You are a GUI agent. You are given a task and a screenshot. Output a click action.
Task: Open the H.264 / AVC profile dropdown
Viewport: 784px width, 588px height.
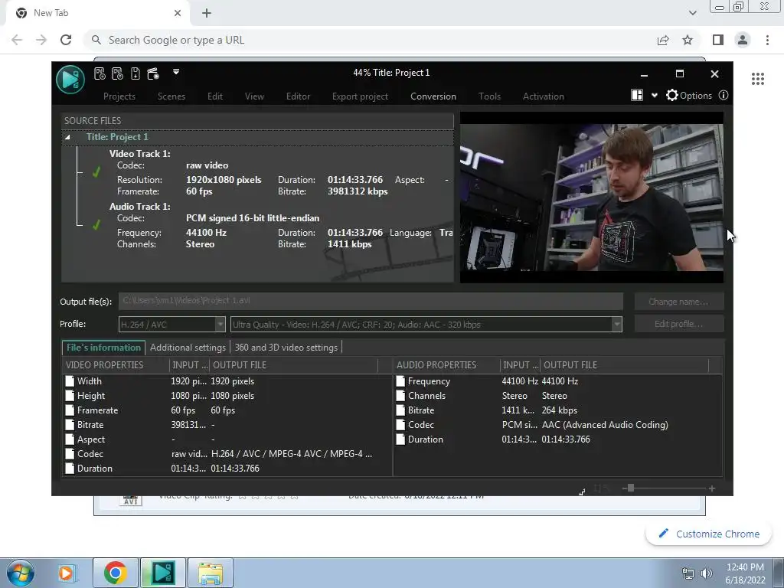171,325
